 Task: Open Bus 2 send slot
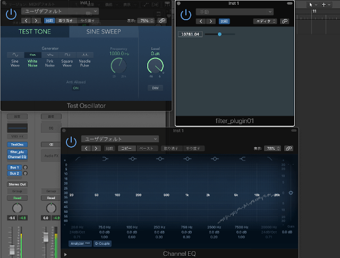pos(14,173)
